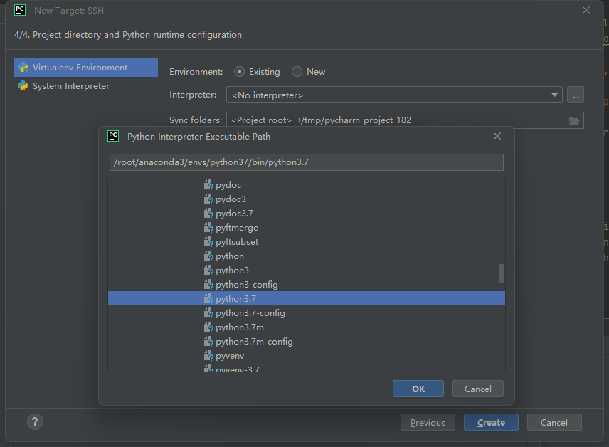This screenshot has width=609, height=447.
Task: Click the Python icon for System Interpreter
Action: 23,86
